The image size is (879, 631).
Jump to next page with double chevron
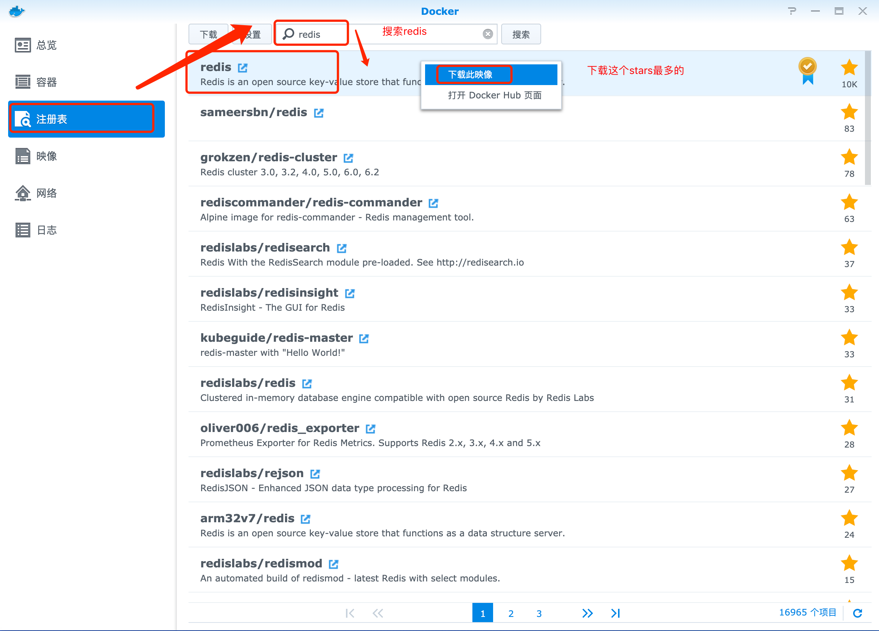[587, 613]
